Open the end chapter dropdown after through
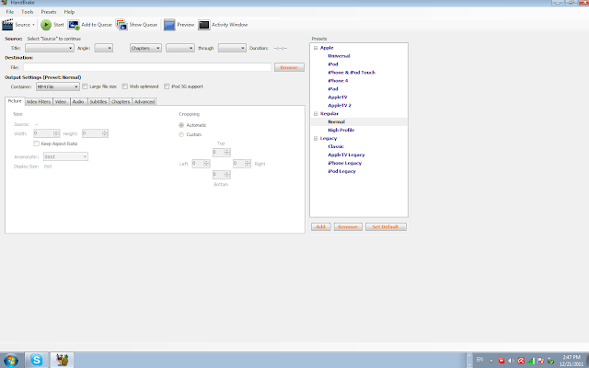Image resolution: width=589 pixels, height=368 pixels. 232,48
